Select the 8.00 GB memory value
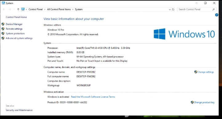The image size is (222, 119). pos(81,52)
